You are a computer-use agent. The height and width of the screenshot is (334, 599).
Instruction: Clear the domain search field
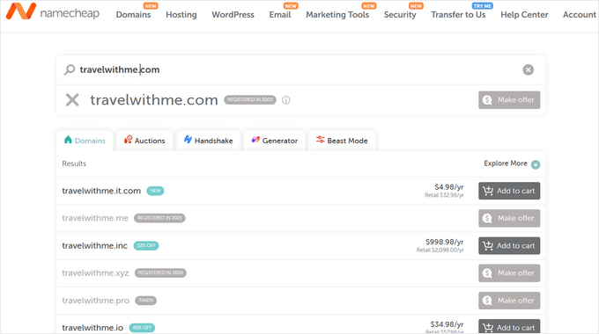click(x=528, y=69)
